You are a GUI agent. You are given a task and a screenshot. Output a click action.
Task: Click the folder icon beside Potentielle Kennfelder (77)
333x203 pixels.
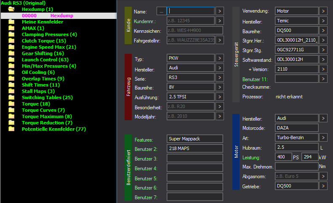click(11, 129)
